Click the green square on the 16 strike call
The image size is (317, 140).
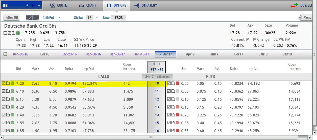(x=12, y=131)
